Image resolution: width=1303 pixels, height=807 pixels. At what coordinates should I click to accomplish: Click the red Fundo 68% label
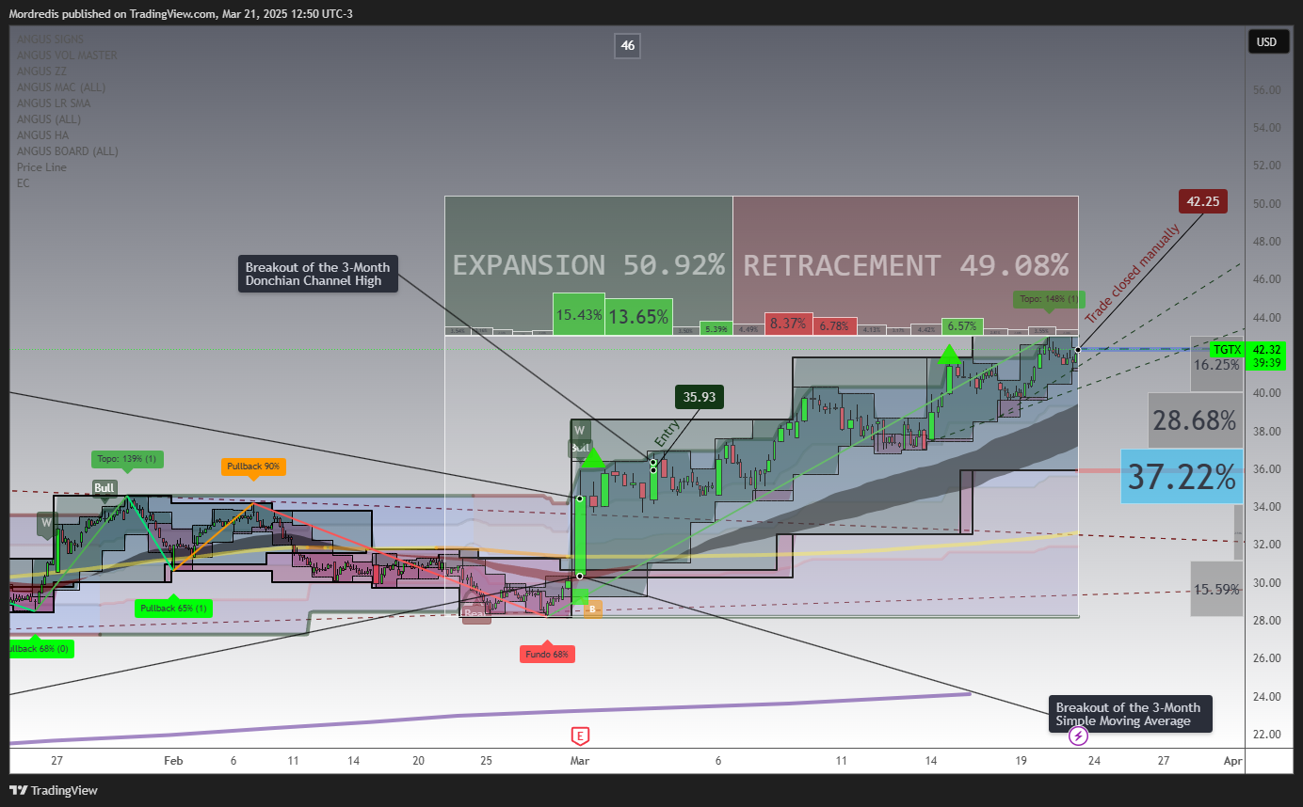pos(547,654)
